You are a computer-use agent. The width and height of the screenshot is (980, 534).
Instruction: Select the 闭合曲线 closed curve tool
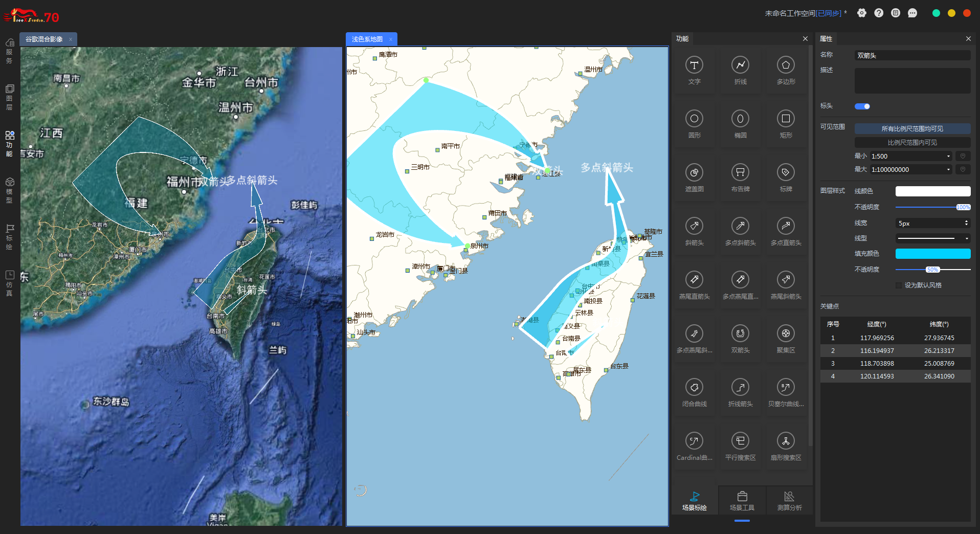[694, 392]
